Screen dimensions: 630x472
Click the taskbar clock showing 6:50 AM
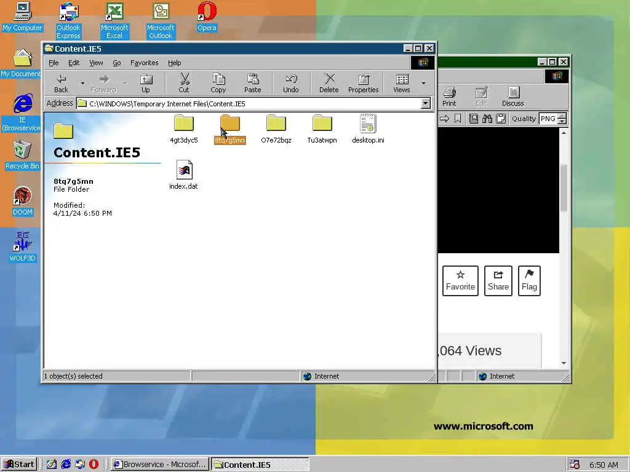click(604, 465)
